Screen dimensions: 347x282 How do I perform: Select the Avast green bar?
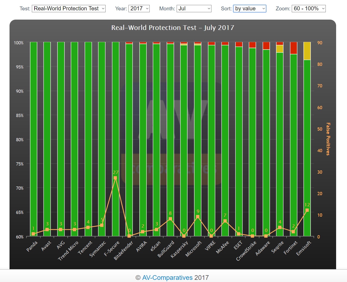[x=47, y=139]
